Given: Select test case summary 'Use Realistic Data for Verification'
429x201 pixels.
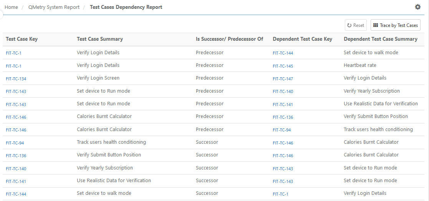Looking at the screenshot, I should coord(114,181).
